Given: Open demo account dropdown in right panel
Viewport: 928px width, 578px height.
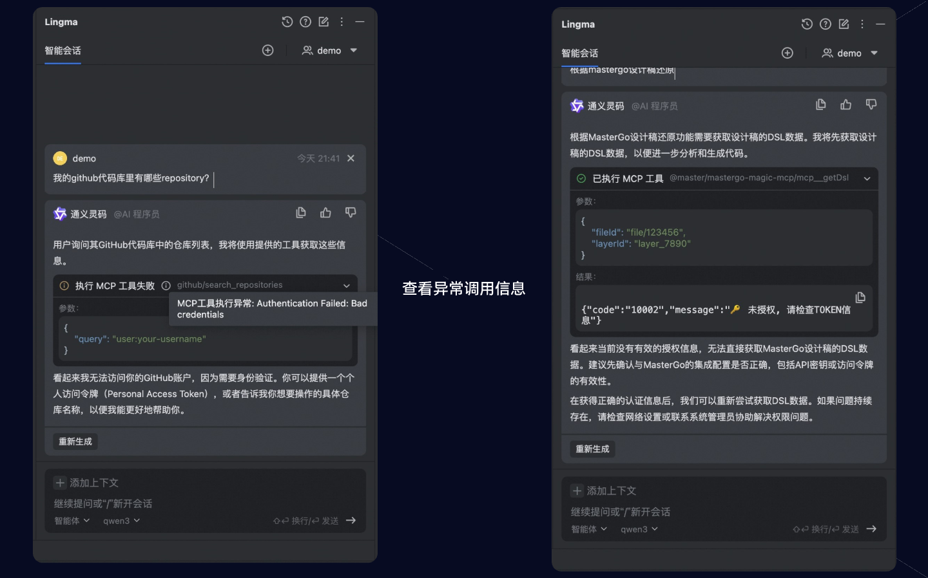Looking at the screenshot, I should pos(849,53).
